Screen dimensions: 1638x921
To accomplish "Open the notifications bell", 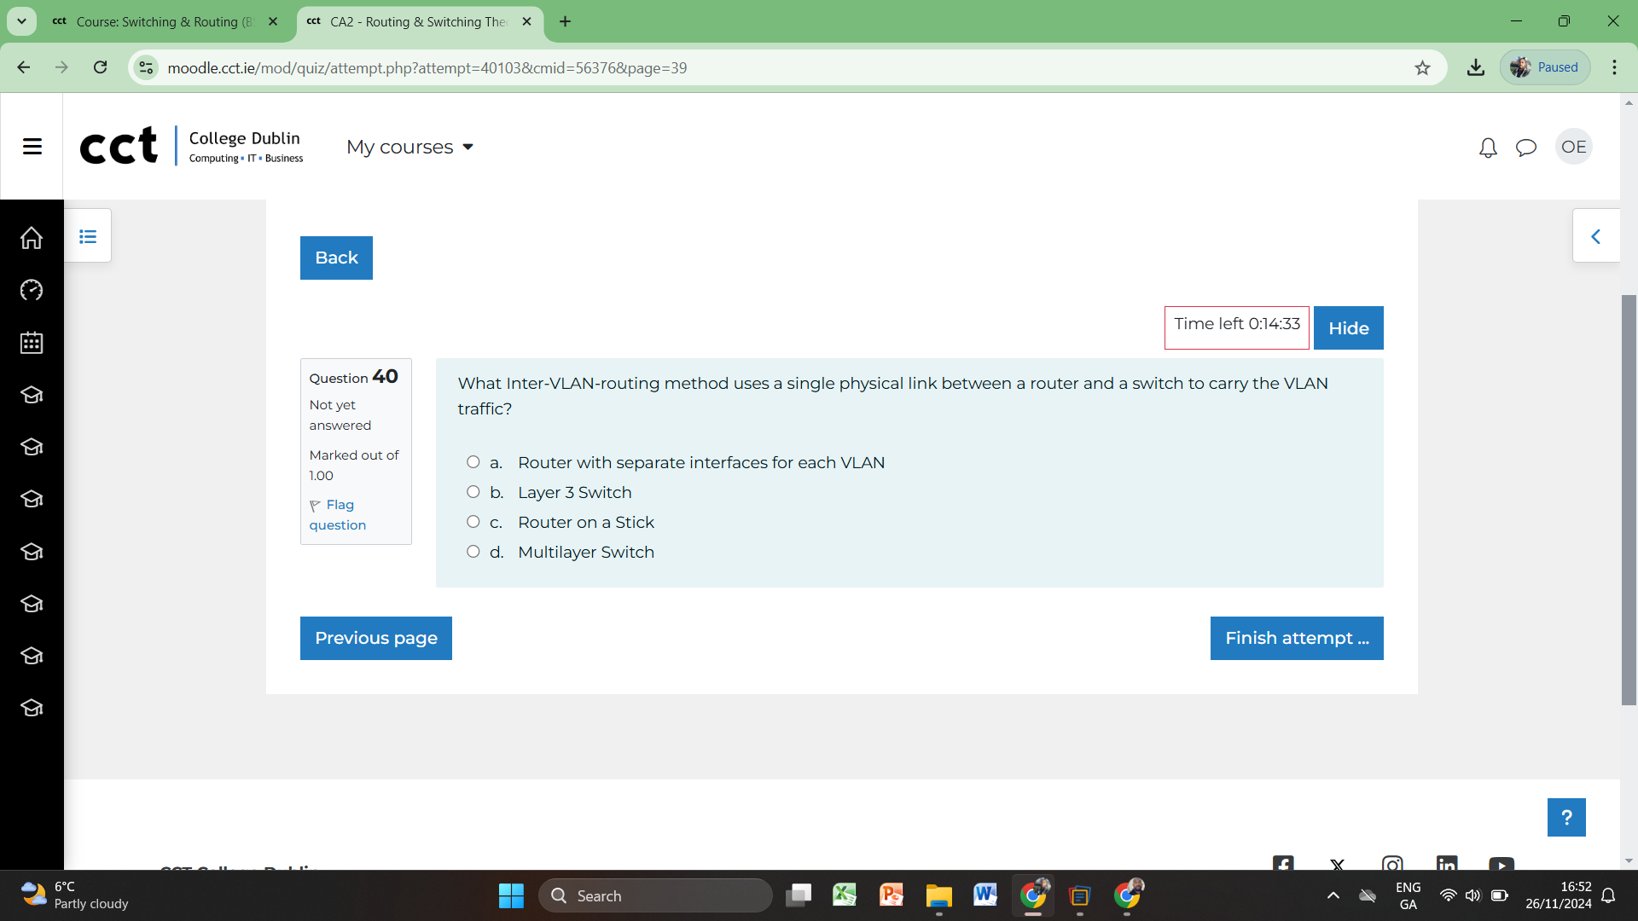I will coord(1488,148).
